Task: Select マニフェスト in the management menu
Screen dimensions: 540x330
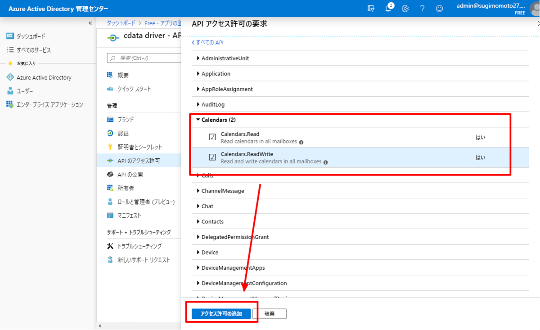Action: (129, 215)
